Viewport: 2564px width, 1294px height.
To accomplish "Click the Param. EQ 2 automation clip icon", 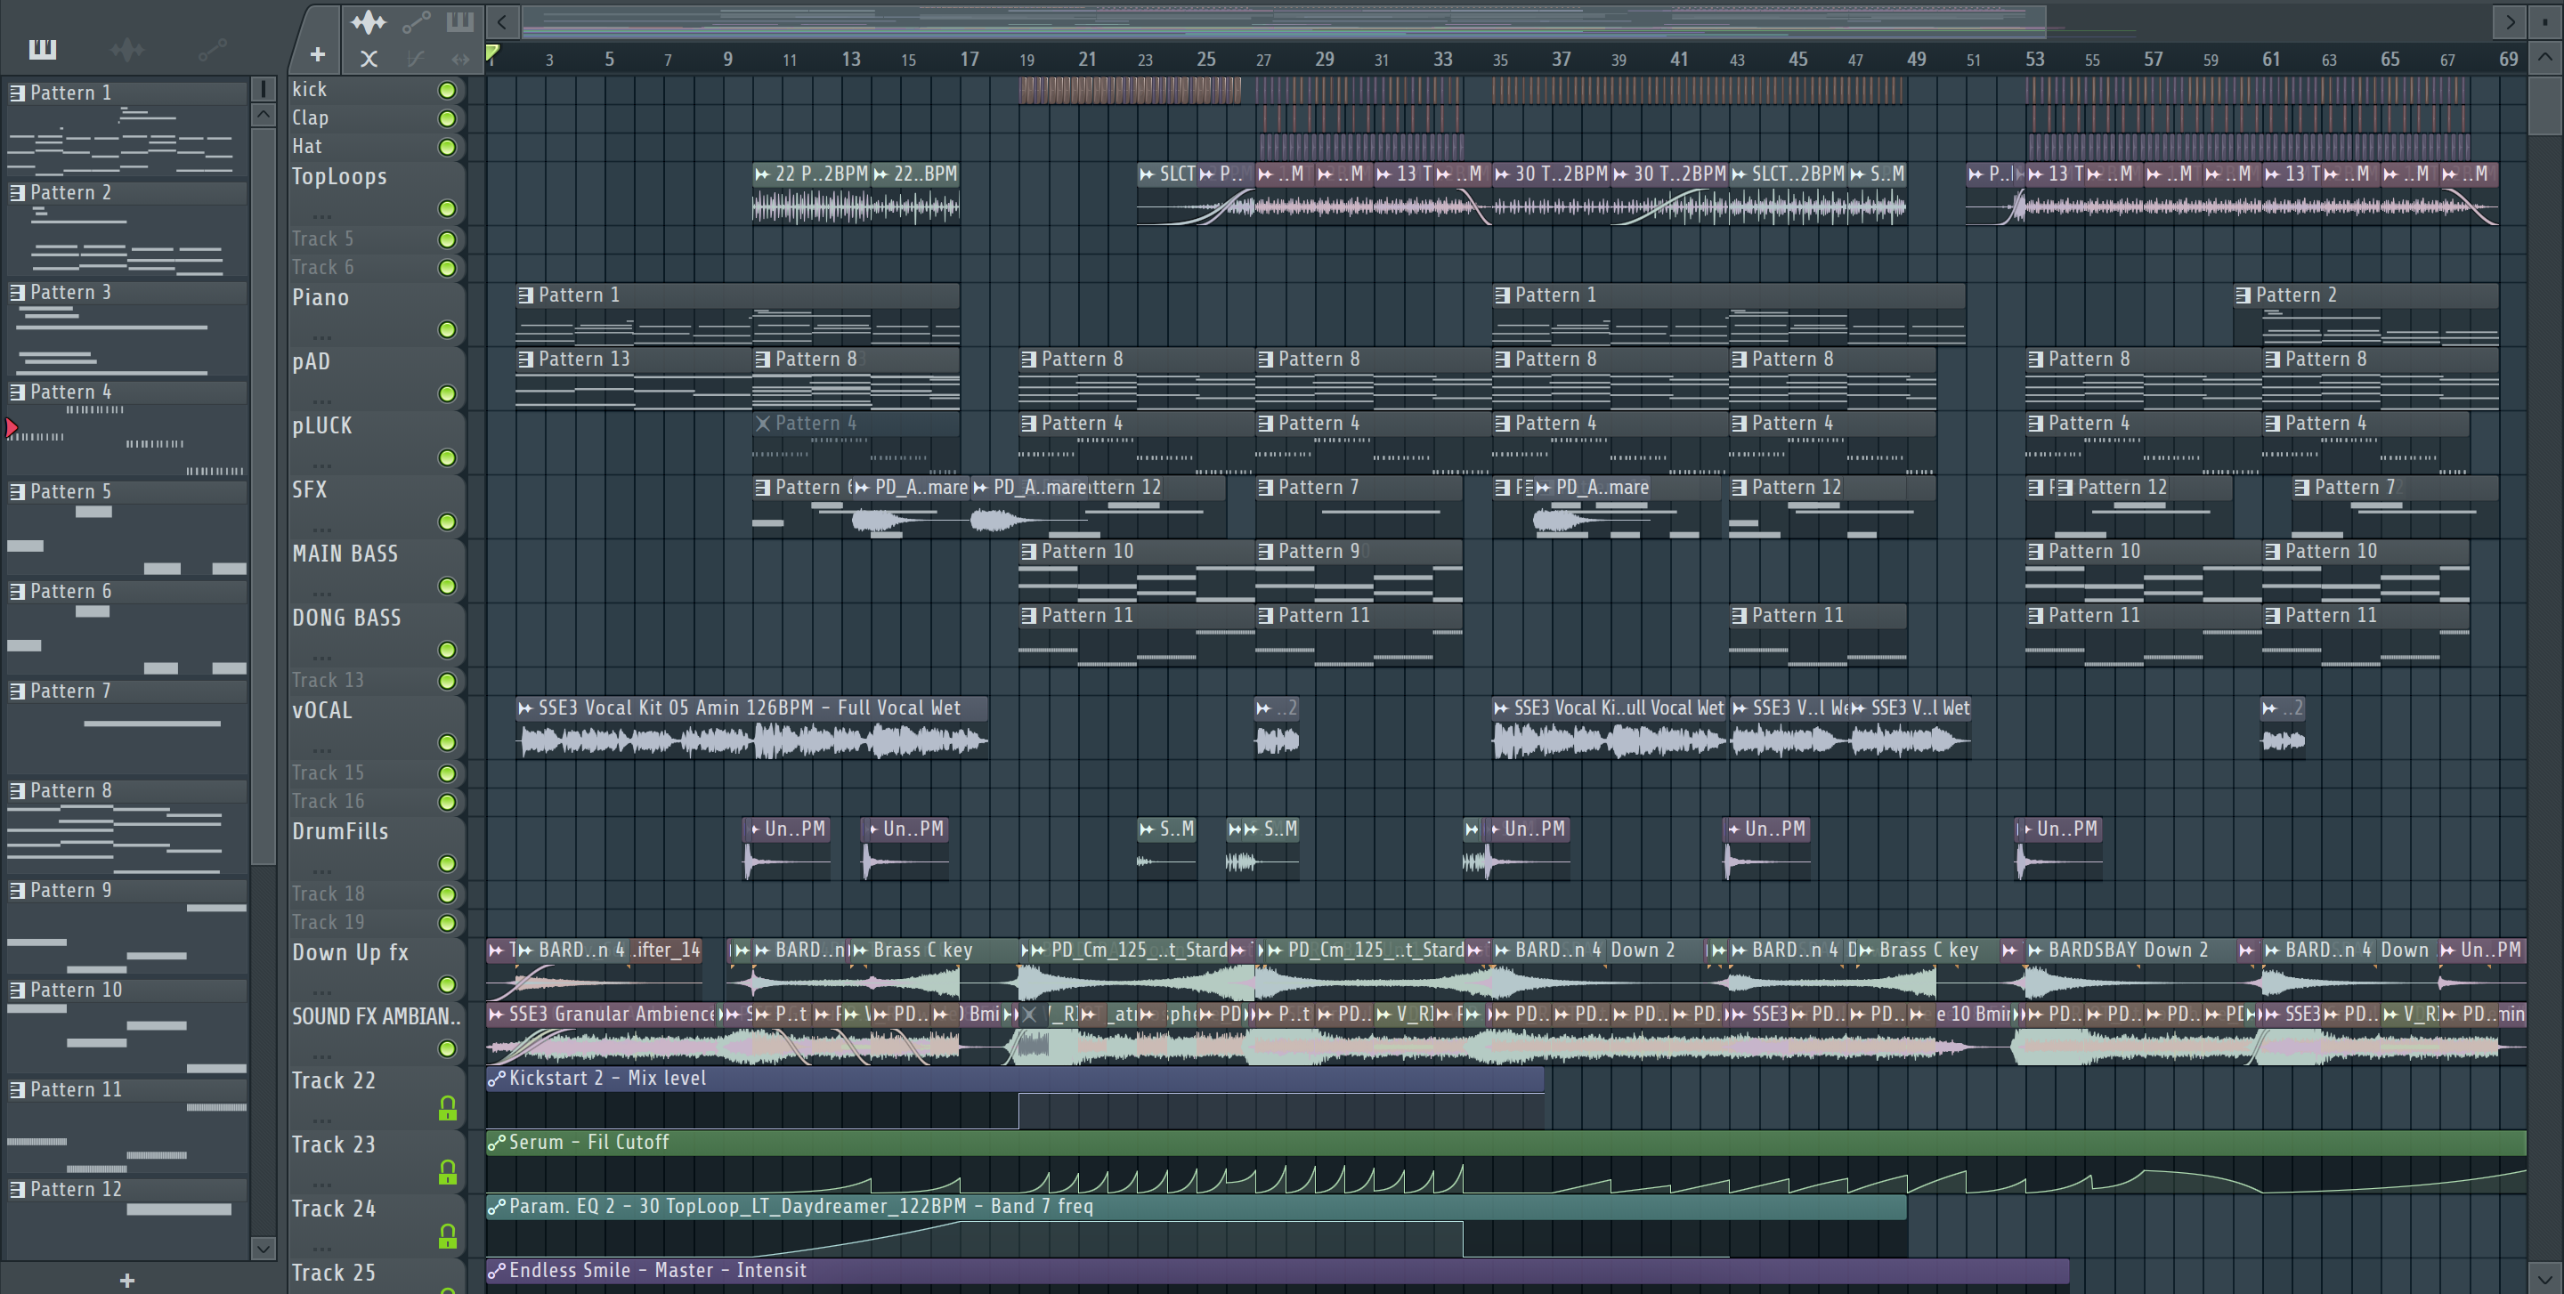I will point(497,1207).
